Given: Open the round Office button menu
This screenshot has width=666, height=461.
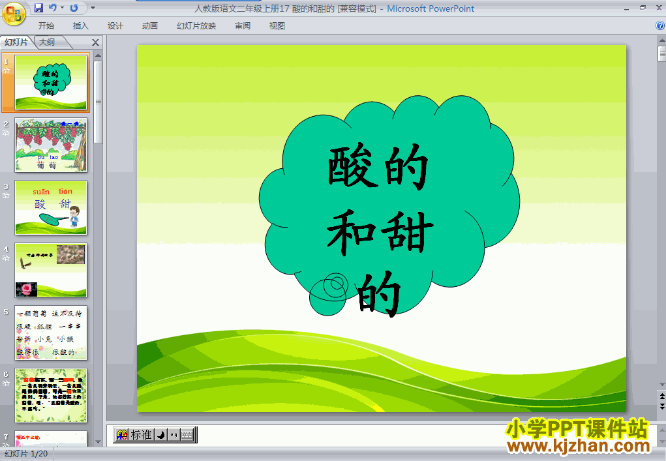Looking at the screenshot, I should coord(13,14).
